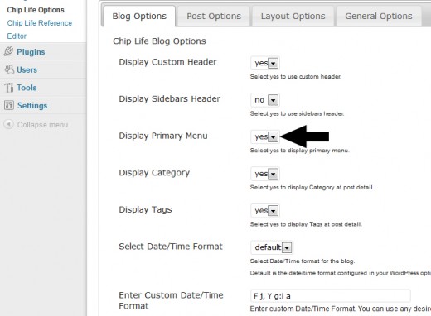Click the Display Primary Menu label
The height and width of the screenshot is (316, 431).
(x=163, y=136)
